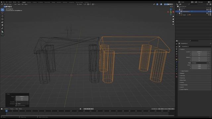Open the Output properties tab
The image size is (212, 119).
coord(177,49)
